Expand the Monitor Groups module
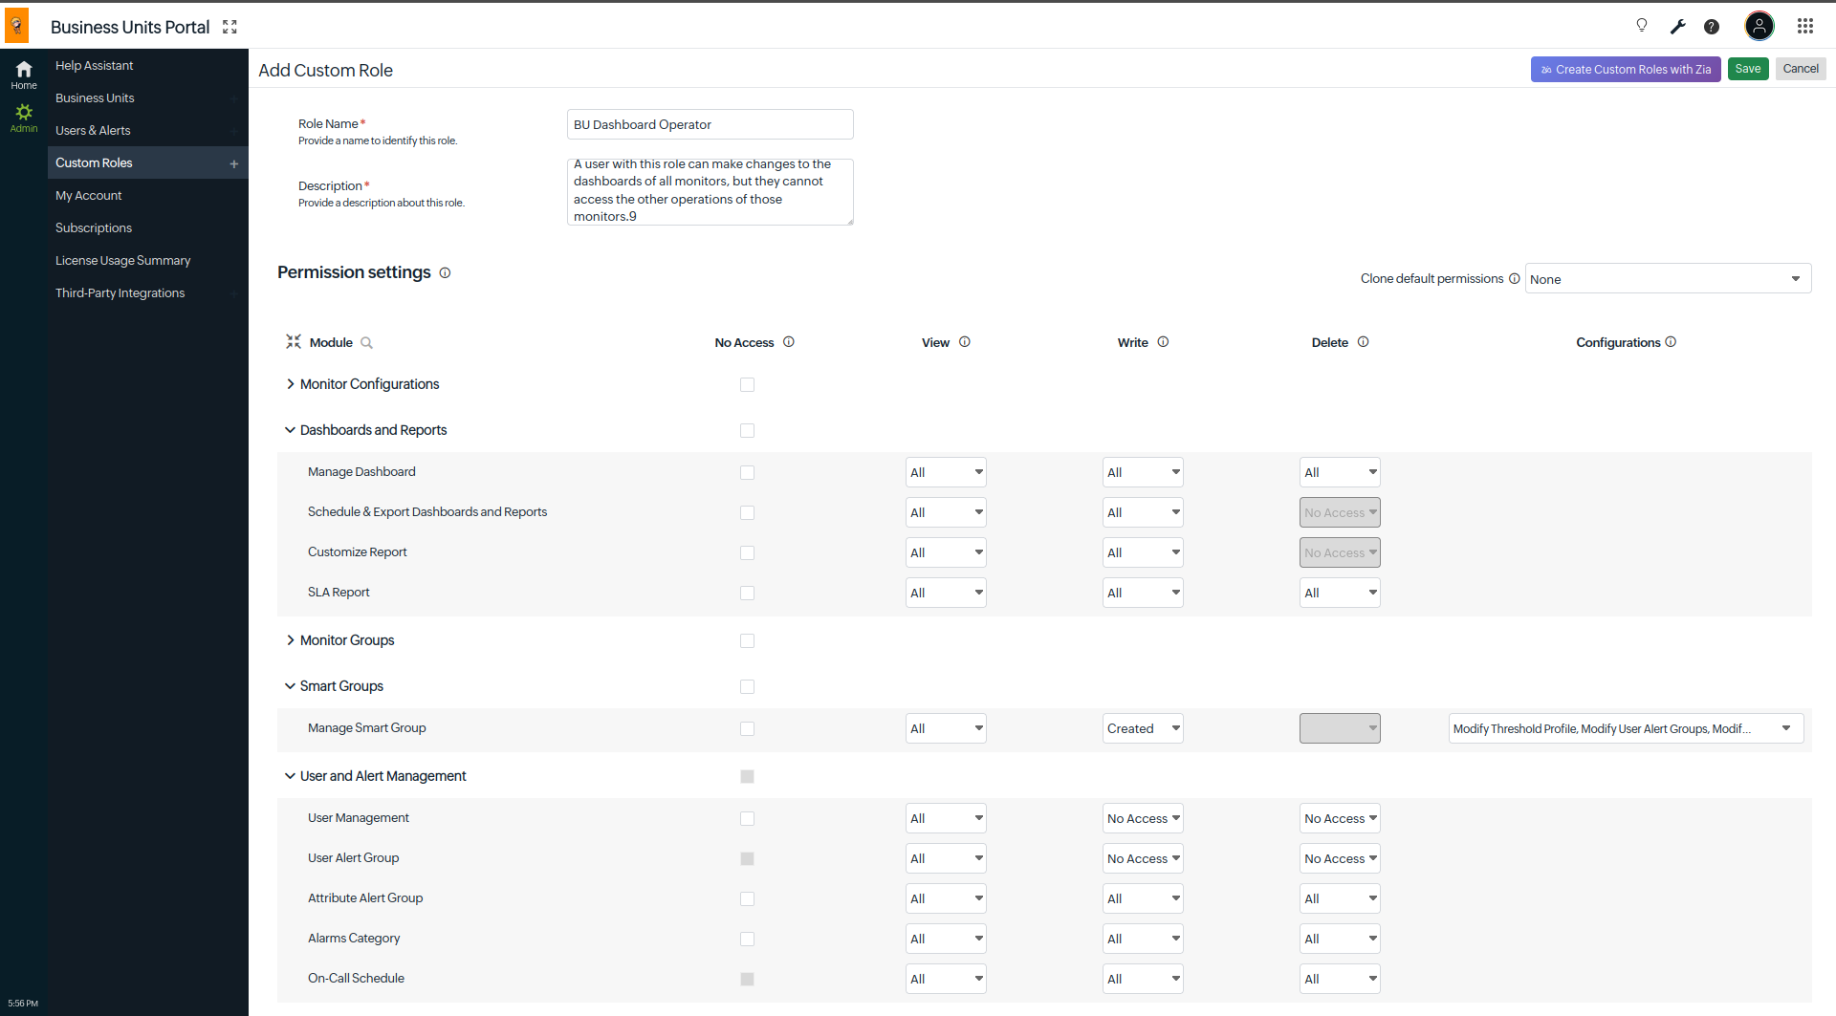1836x1016 pixels. tap(290, 640)
